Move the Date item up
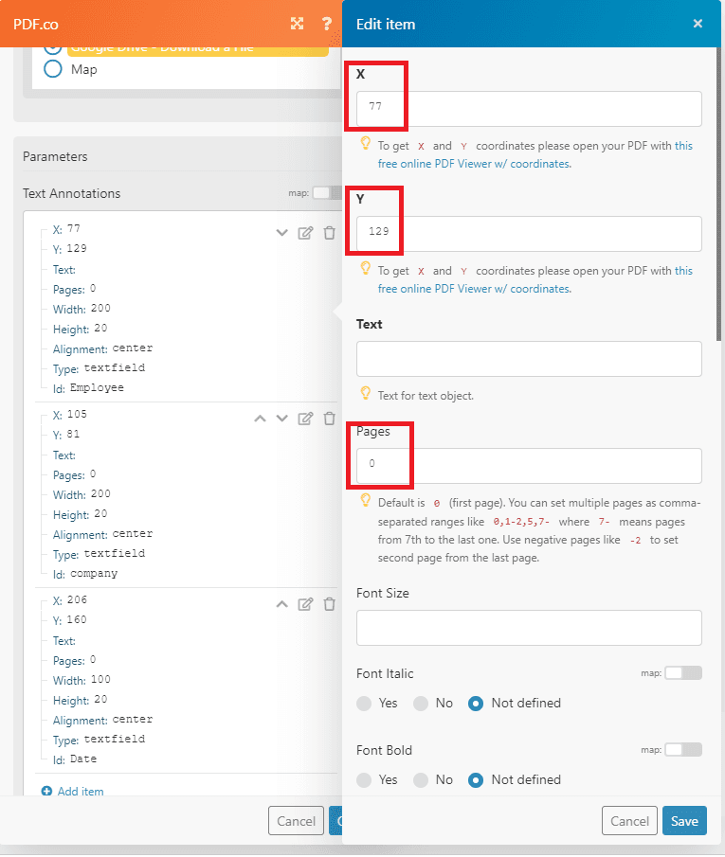Image resolution: width=725 pixels, height=857 pixels. pyautogui.click(x=281, y=604)
